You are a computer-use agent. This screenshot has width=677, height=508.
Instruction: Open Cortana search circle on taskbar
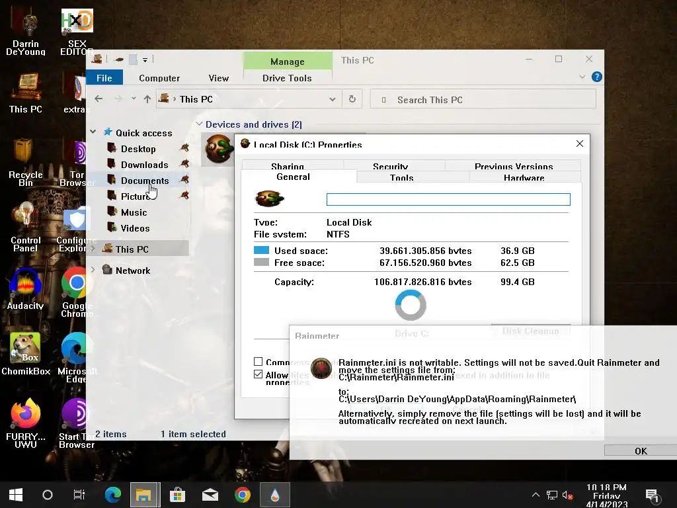coord(48,495)
